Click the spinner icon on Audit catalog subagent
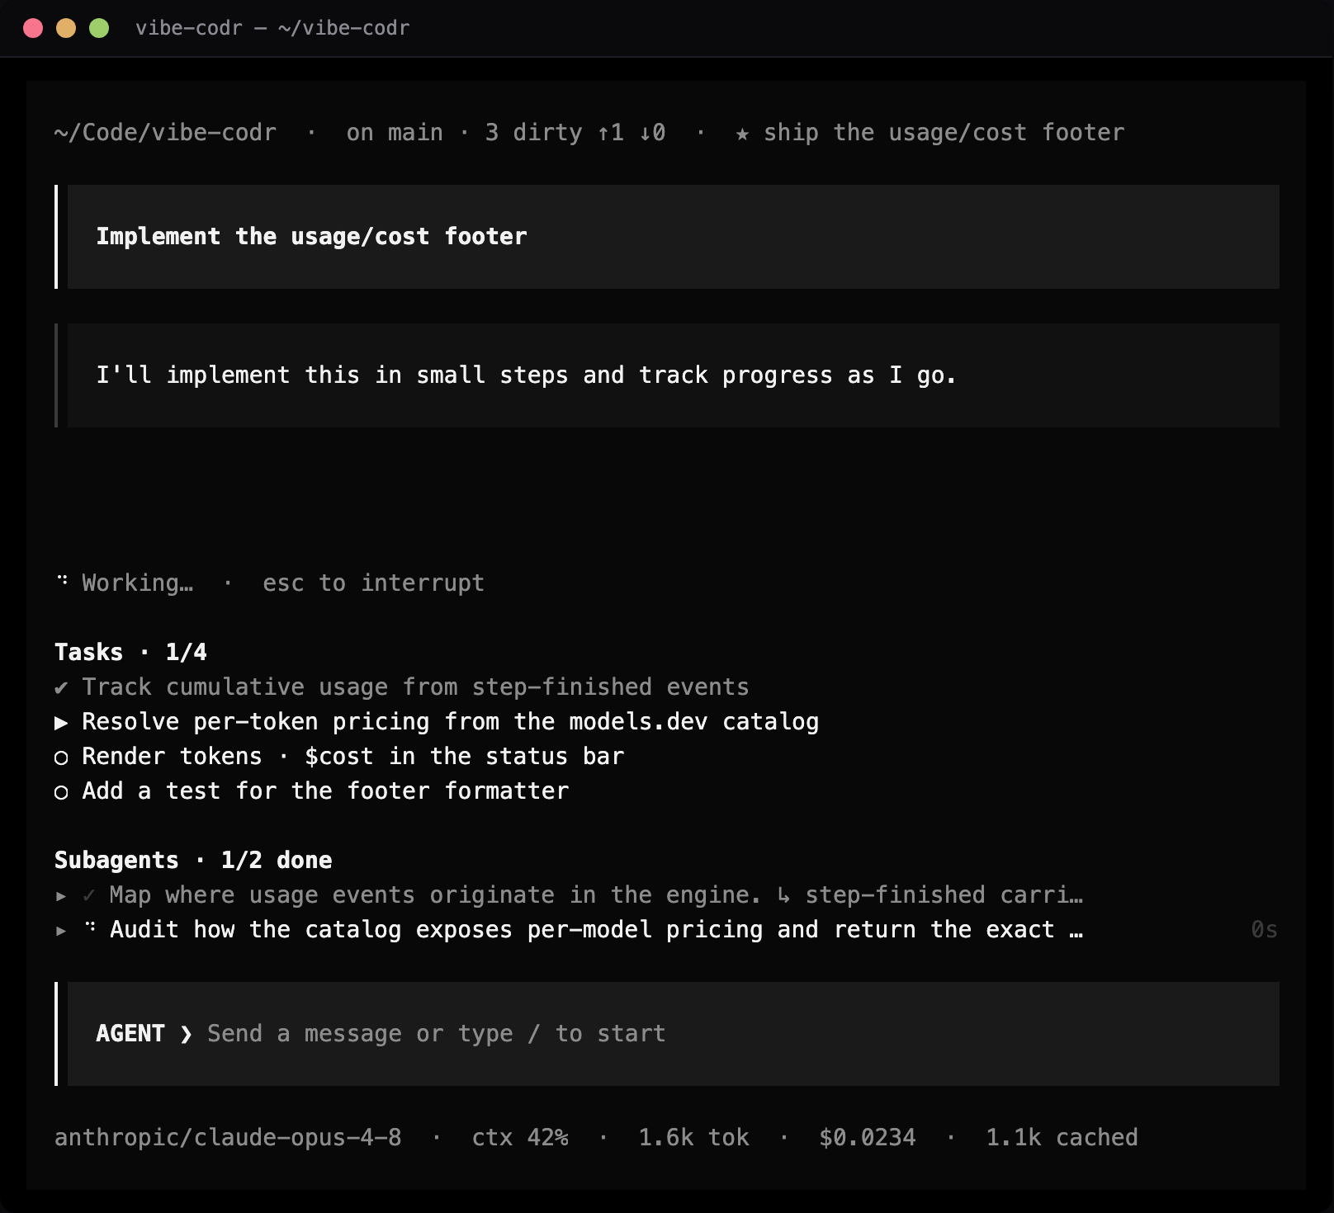This screenshot has height=1213, width=1334. pyautogui.click(x=90, y=928)
